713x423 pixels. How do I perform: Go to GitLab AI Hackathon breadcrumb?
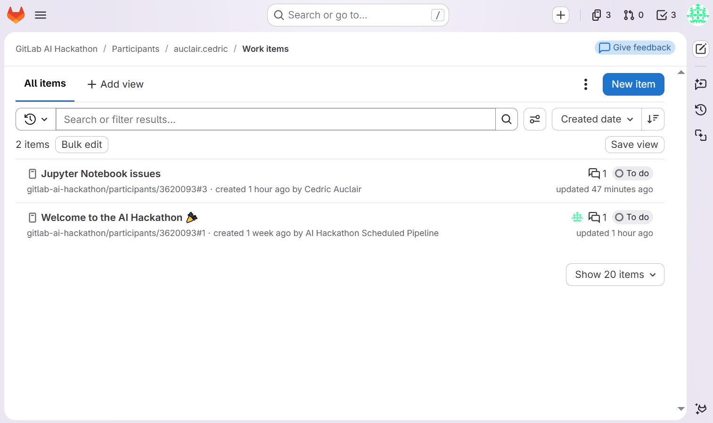57,49
